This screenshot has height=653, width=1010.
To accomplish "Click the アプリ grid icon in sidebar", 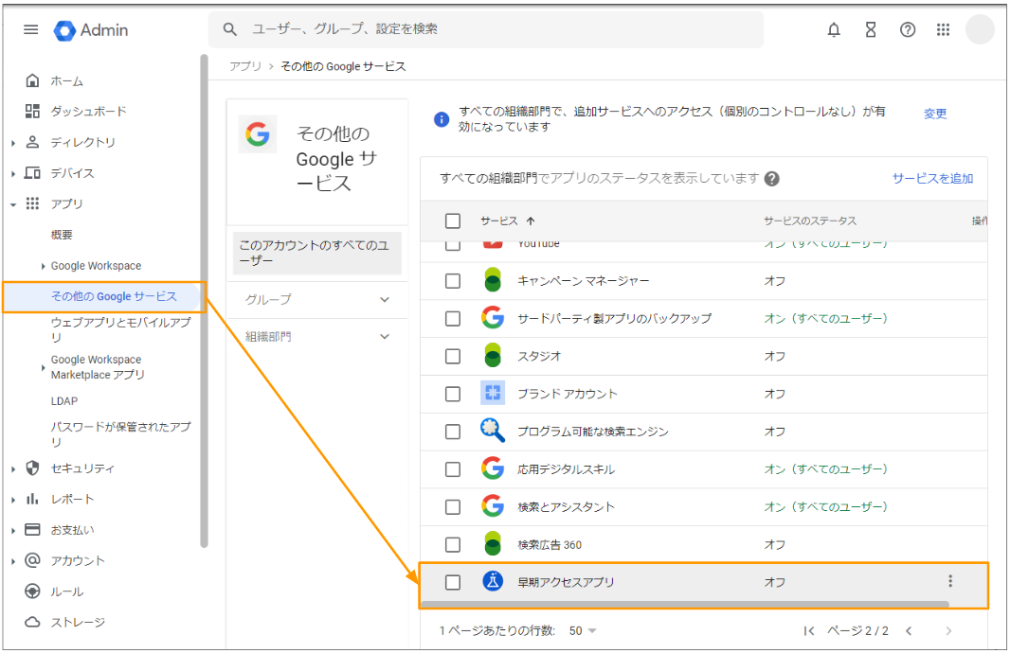I will tap(32, 203).
